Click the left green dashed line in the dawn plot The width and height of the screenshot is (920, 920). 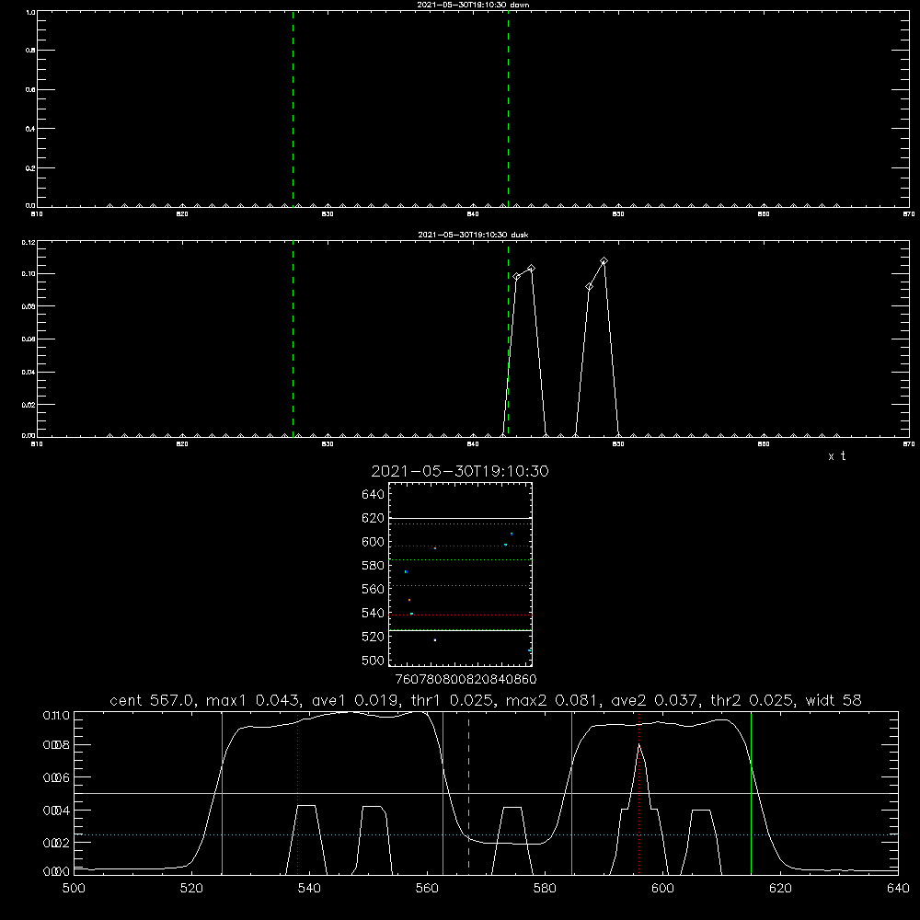coord(293,109)
